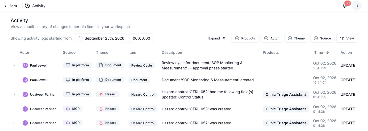The image size is (368, 131).
Task: Click the flame Hazard icon in CTRL-052 updated row
Action: click(x=101, y=94)
